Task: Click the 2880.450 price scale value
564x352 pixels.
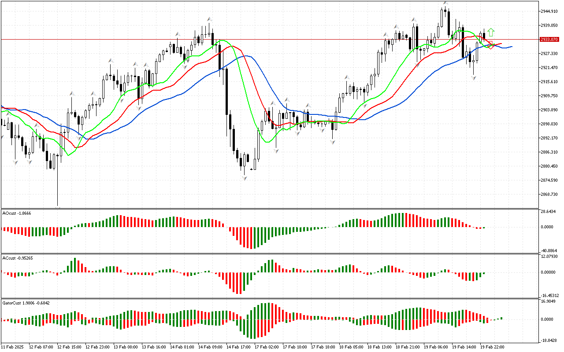Action: pyautogui.click(x=550, y=166)
